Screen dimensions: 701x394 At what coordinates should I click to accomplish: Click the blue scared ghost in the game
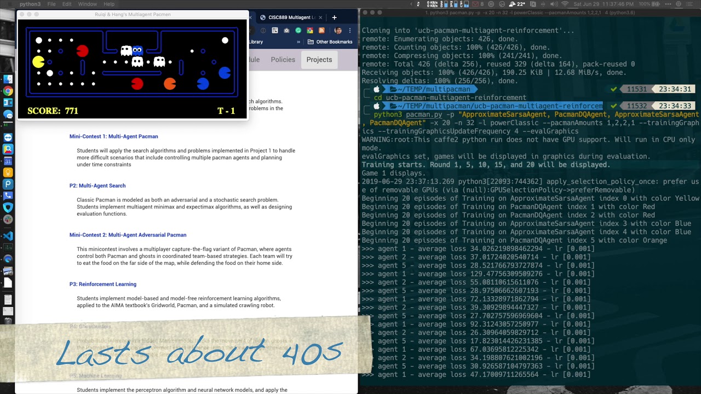pos(137,51)
